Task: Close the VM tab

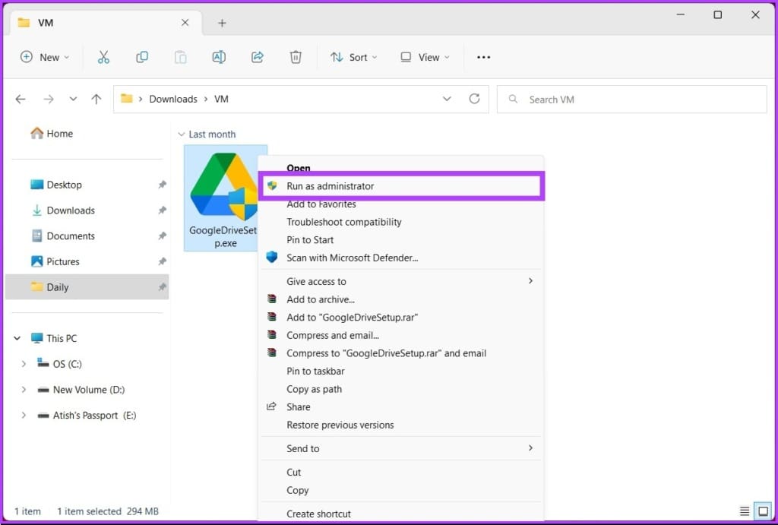Action: (x=185, y=22)
